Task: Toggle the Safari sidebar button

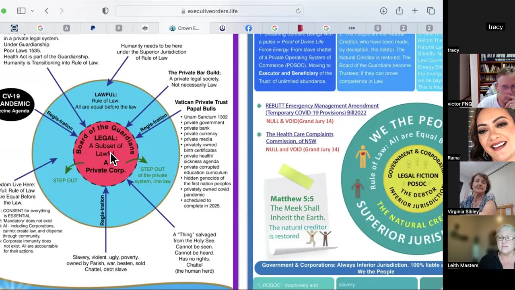Action: [21, 11]
